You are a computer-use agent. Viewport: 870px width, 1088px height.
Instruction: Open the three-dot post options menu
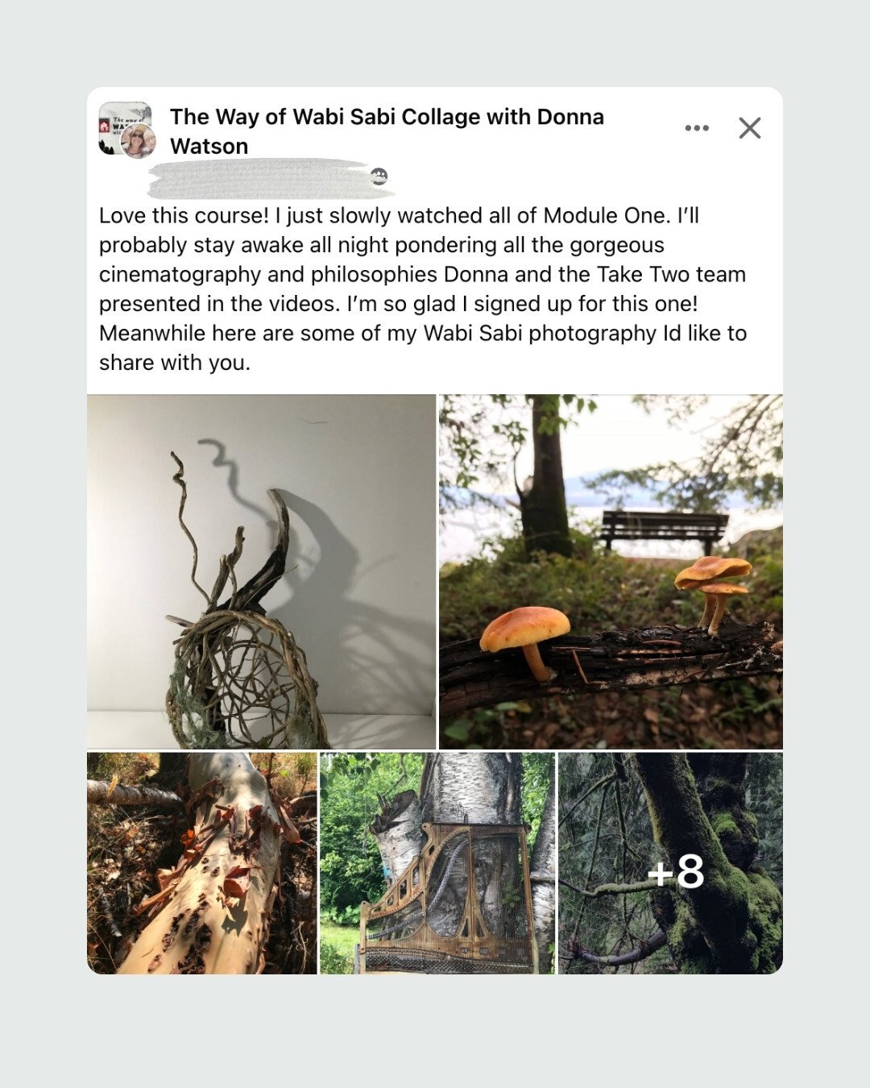(x=697, y=128)
